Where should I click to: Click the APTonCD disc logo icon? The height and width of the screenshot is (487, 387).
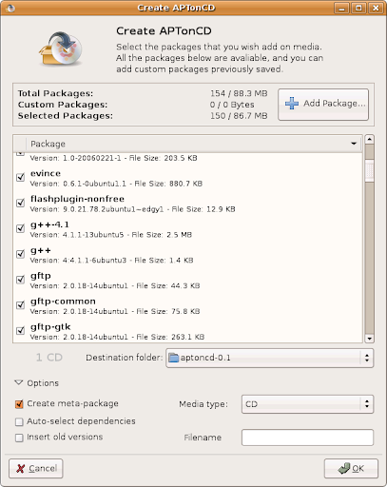pyautogui.click(x=61, y=49)
